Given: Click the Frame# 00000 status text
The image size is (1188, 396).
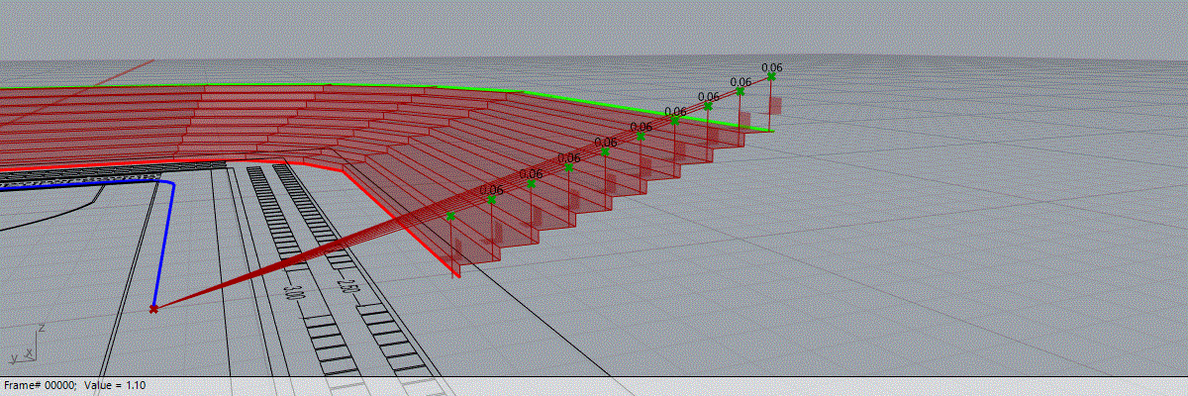Looking at the screenshot, I should 40,385.
